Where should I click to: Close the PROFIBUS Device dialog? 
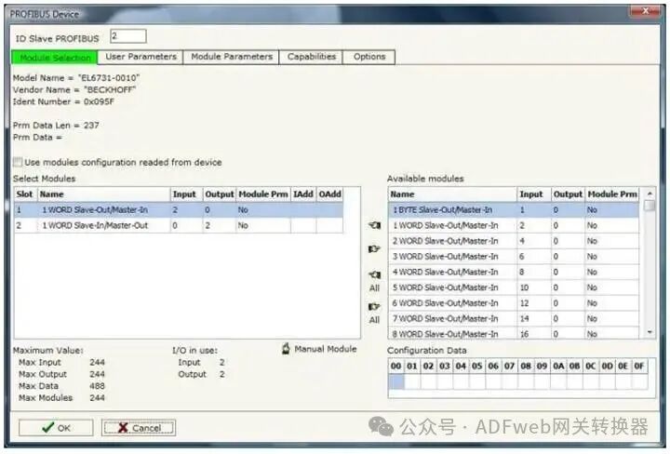pyautogui.click(x=645, y=11)
